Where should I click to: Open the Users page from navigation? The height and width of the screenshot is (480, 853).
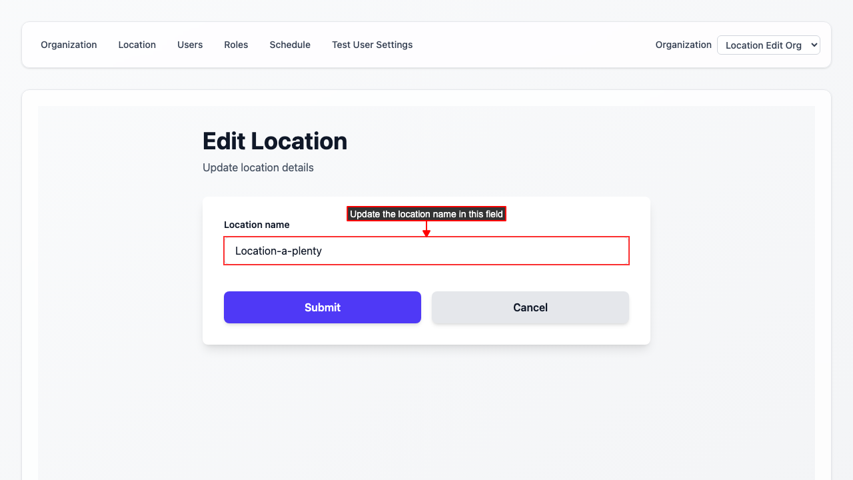tap(189, 45)
